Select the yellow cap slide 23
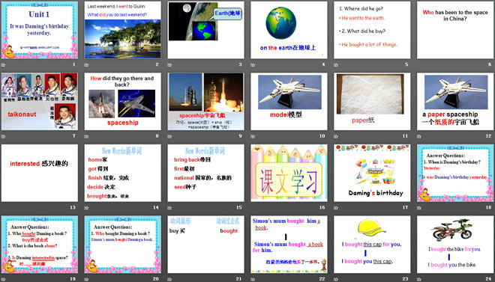Screen dimensions: 495x282 pyautogui.click(x=372, y=245)
